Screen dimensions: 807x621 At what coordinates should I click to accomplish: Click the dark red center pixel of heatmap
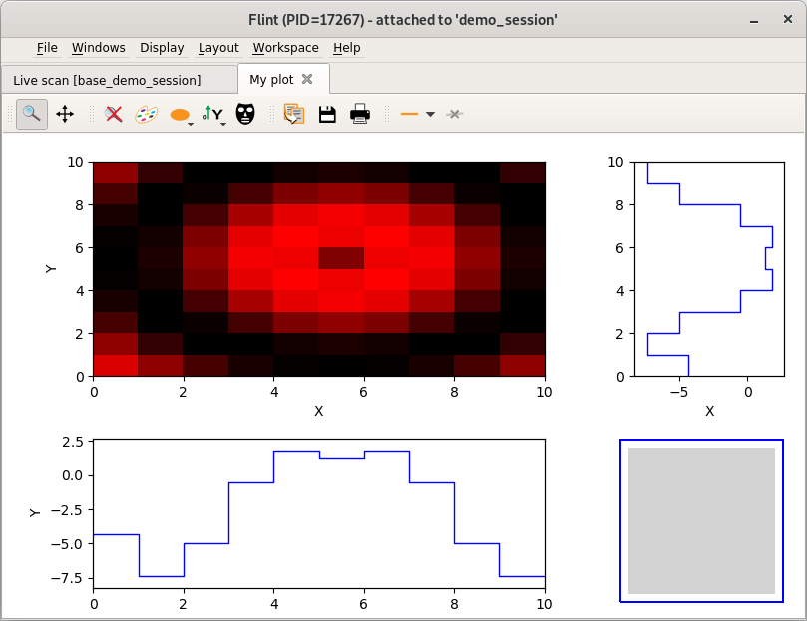[341, 258]
